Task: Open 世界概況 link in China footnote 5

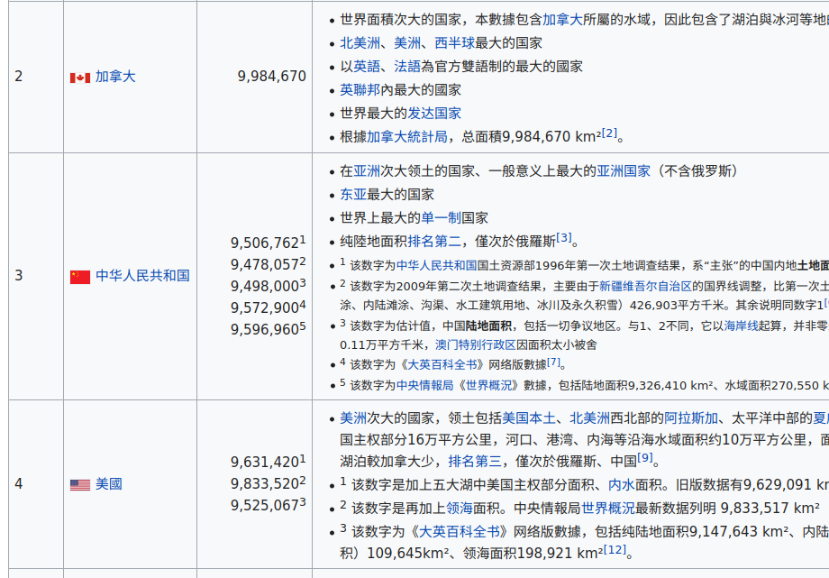Action: coord(488,385)
